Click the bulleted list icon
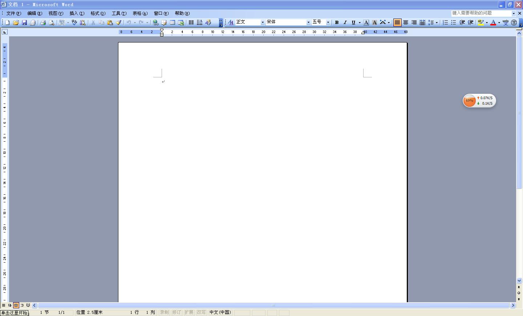523x316 pixels. click(x=454, y=23)
